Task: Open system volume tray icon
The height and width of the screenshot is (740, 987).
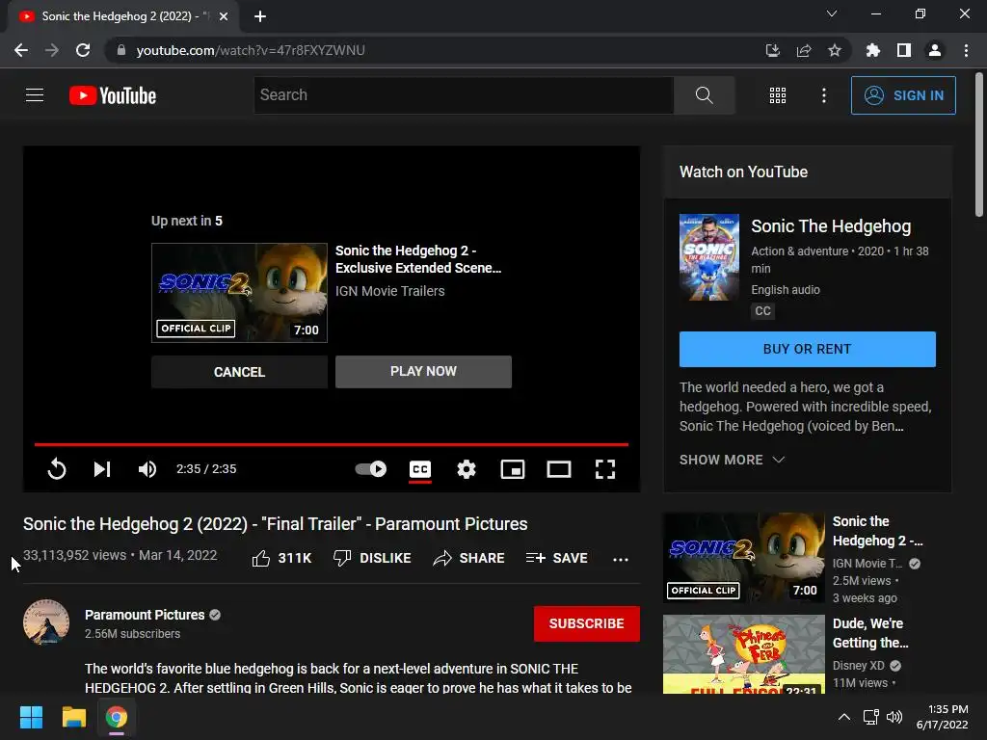Action: pos(894,717)
